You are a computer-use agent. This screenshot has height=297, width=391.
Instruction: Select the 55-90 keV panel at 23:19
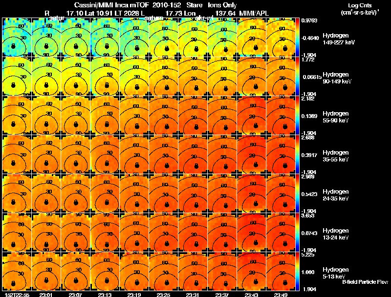click(134, 116)
